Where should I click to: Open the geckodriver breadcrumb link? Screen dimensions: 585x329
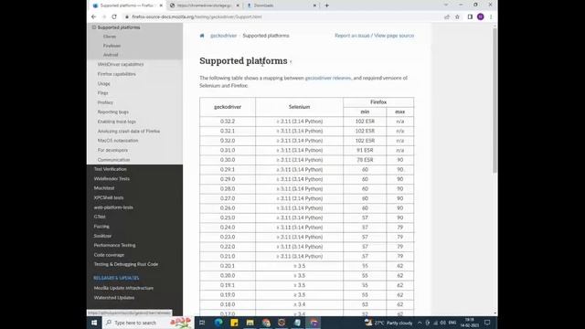(x=223, y=36)
